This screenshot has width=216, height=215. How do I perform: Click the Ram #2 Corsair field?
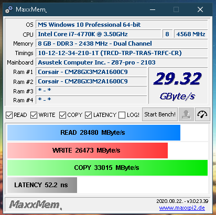click(x=91, y=81)
